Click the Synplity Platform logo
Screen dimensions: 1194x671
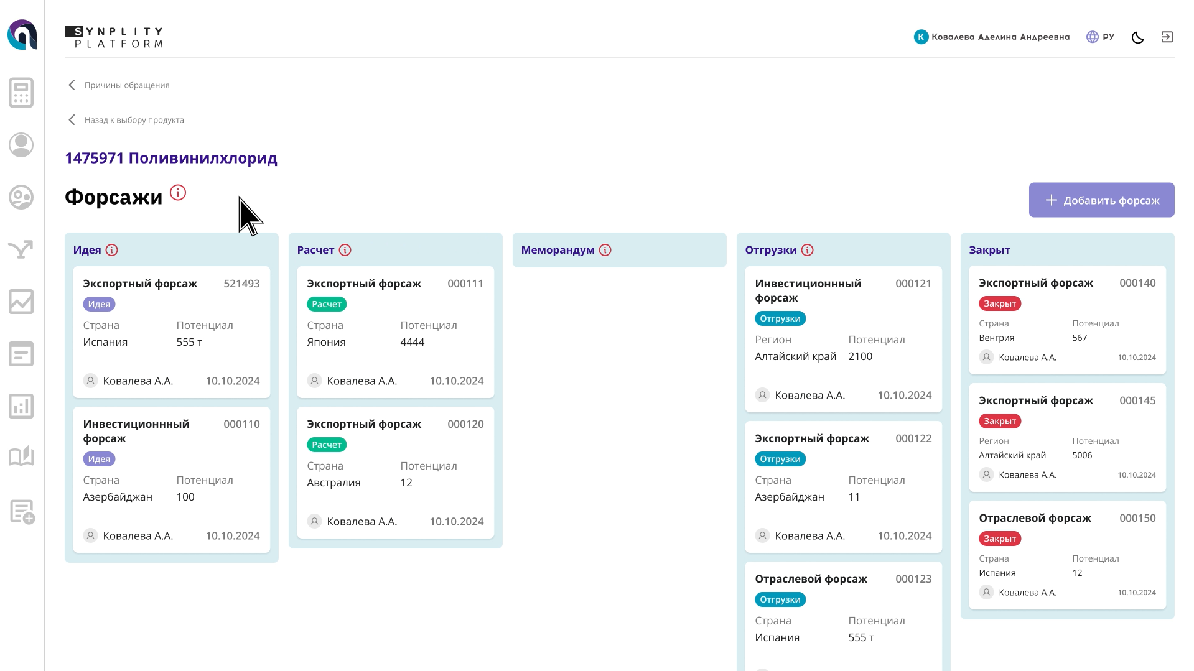[114, 36]
